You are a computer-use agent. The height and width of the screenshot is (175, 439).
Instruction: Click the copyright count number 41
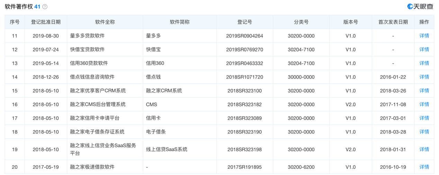tap(37, 7)
